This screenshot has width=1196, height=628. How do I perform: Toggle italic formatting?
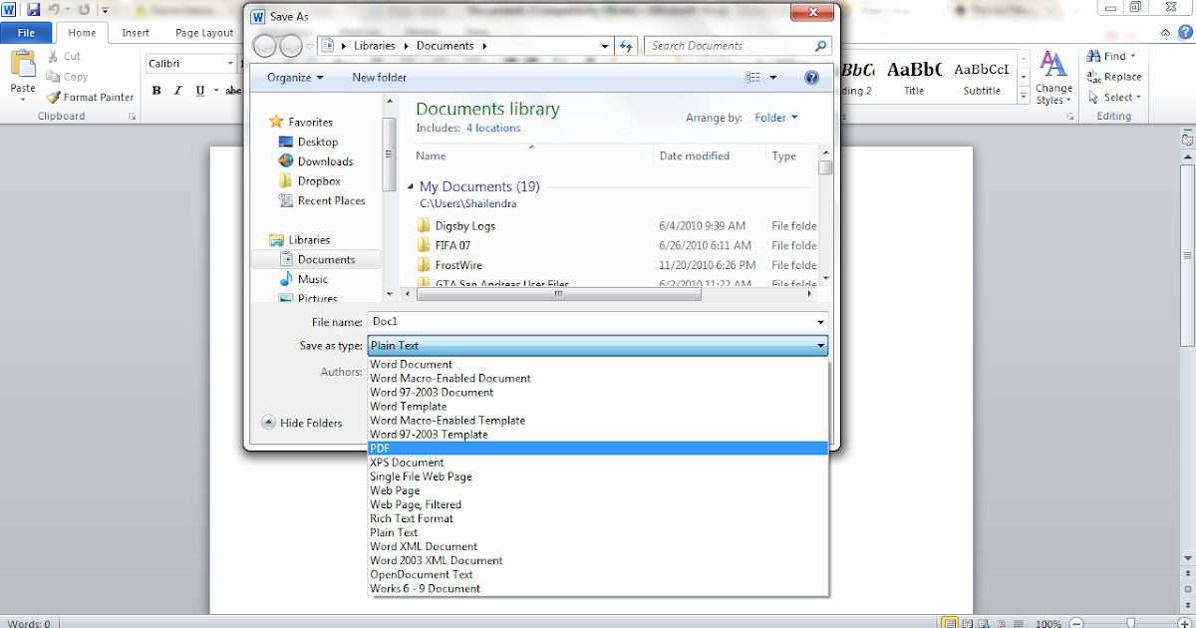pyautogui.click(x=176, y=90)
